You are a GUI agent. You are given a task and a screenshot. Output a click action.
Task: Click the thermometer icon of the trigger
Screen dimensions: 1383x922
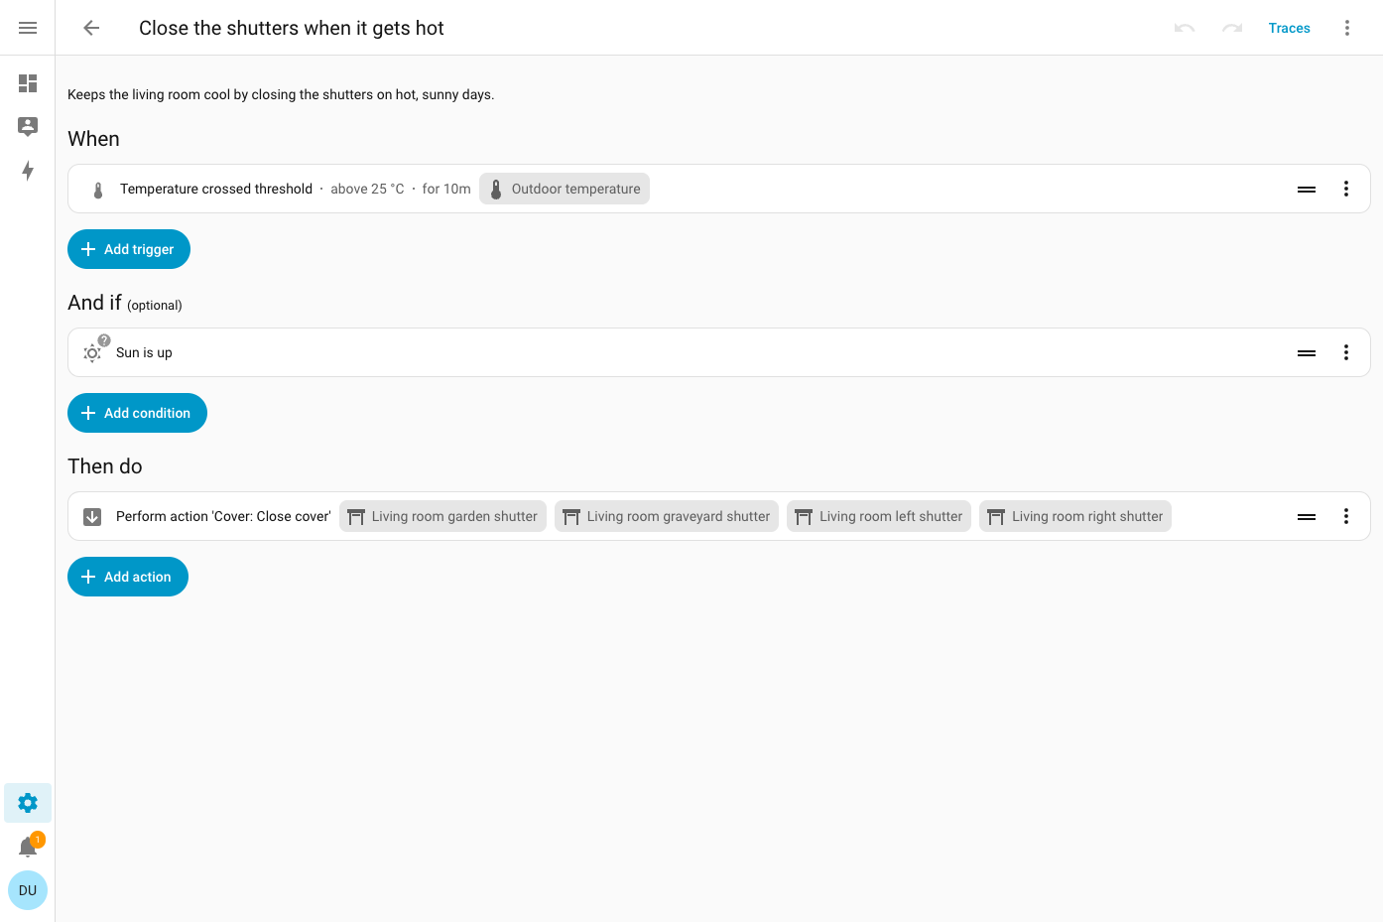98,190
